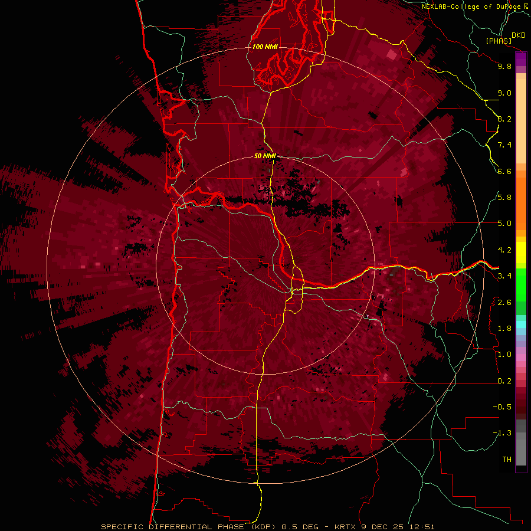Click the purple top segment of the color bar
This screenshot has height=531, width=531.
coord(521,59)
